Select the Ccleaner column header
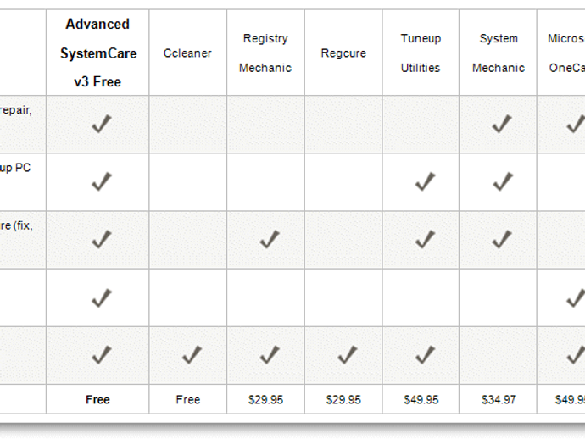The height and width of the screenshot is (439, 585). [187, 53]
